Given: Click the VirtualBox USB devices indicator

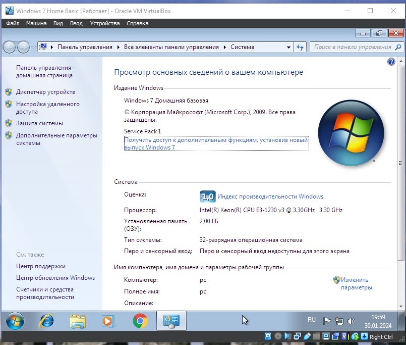Looking at the screenshot, I should click(307, 336).
